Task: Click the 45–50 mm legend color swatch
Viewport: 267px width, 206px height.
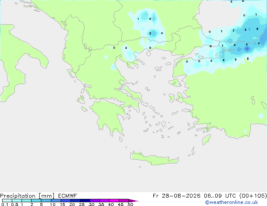Action: tap(124, 201)
